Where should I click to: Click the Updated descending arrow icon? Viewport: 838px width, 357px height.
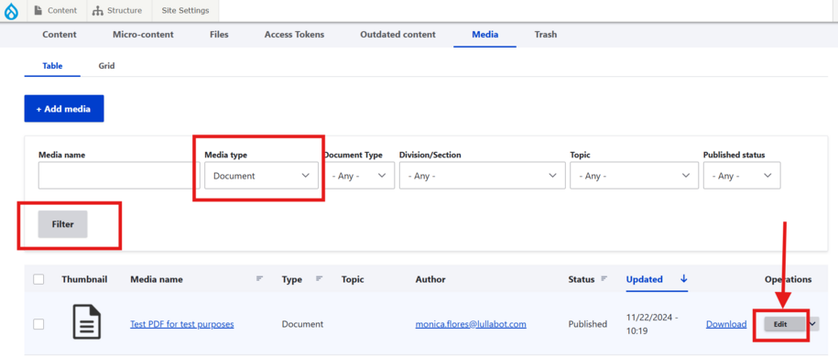click(x=683, y=278)
